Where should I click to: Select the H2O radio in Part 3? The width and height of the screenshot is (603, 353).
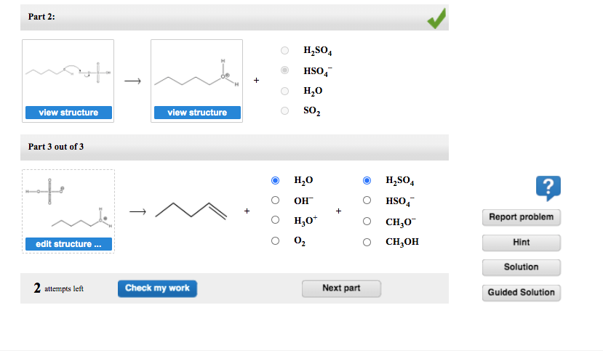[275, 180]
